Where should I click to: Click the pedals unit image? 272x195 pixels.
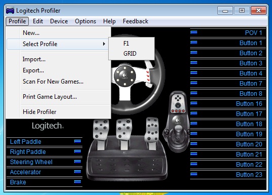[127, 149]
